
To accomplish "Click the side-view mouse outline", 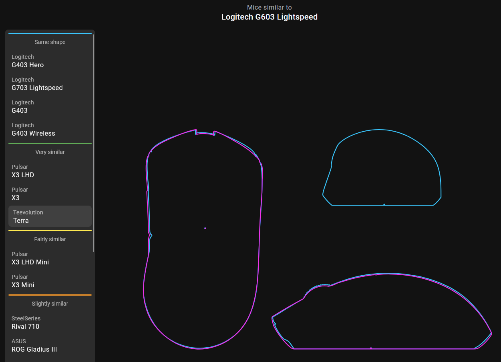I will click(382, 311).
